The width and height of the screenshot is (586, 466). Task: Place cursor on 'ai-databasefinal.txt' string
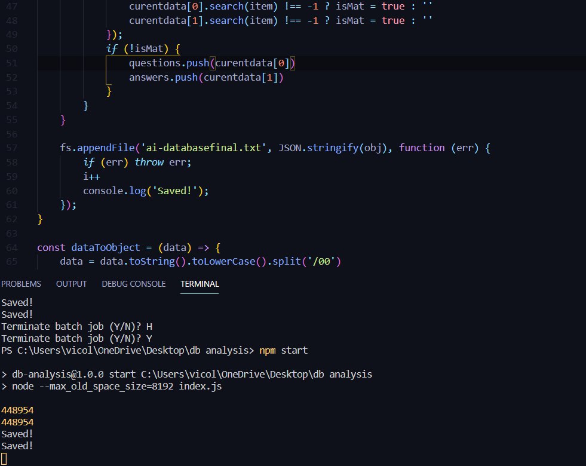(203, 148)
